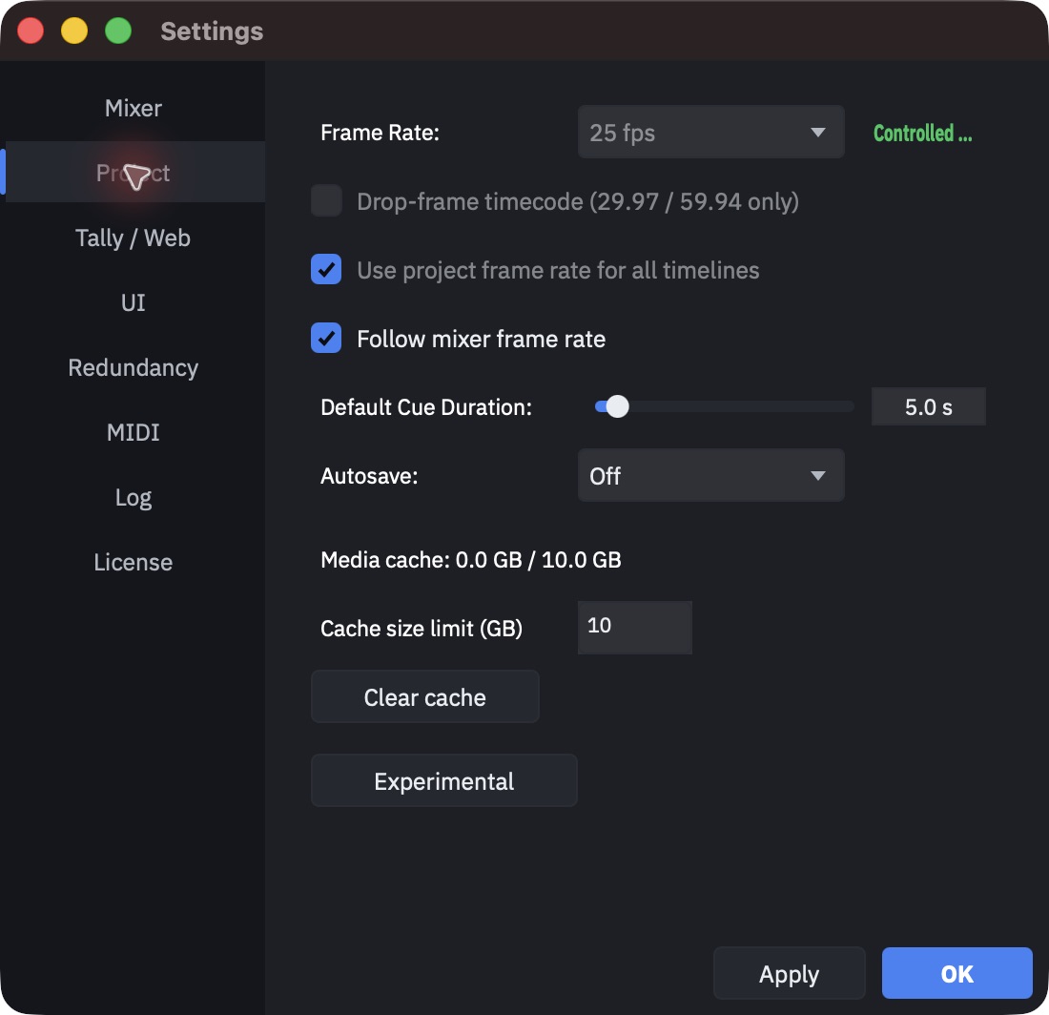Confirm settings with the OK button

pyautogui.click(x=956, y=974)
